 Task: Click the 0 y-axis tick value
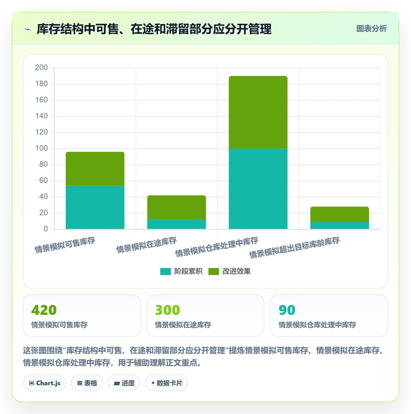click(46, 229)
